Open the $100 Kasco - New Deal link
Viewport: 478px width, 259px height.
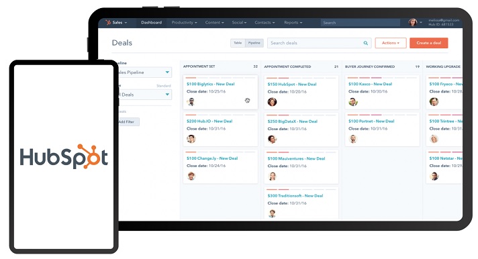click(370, 84)
